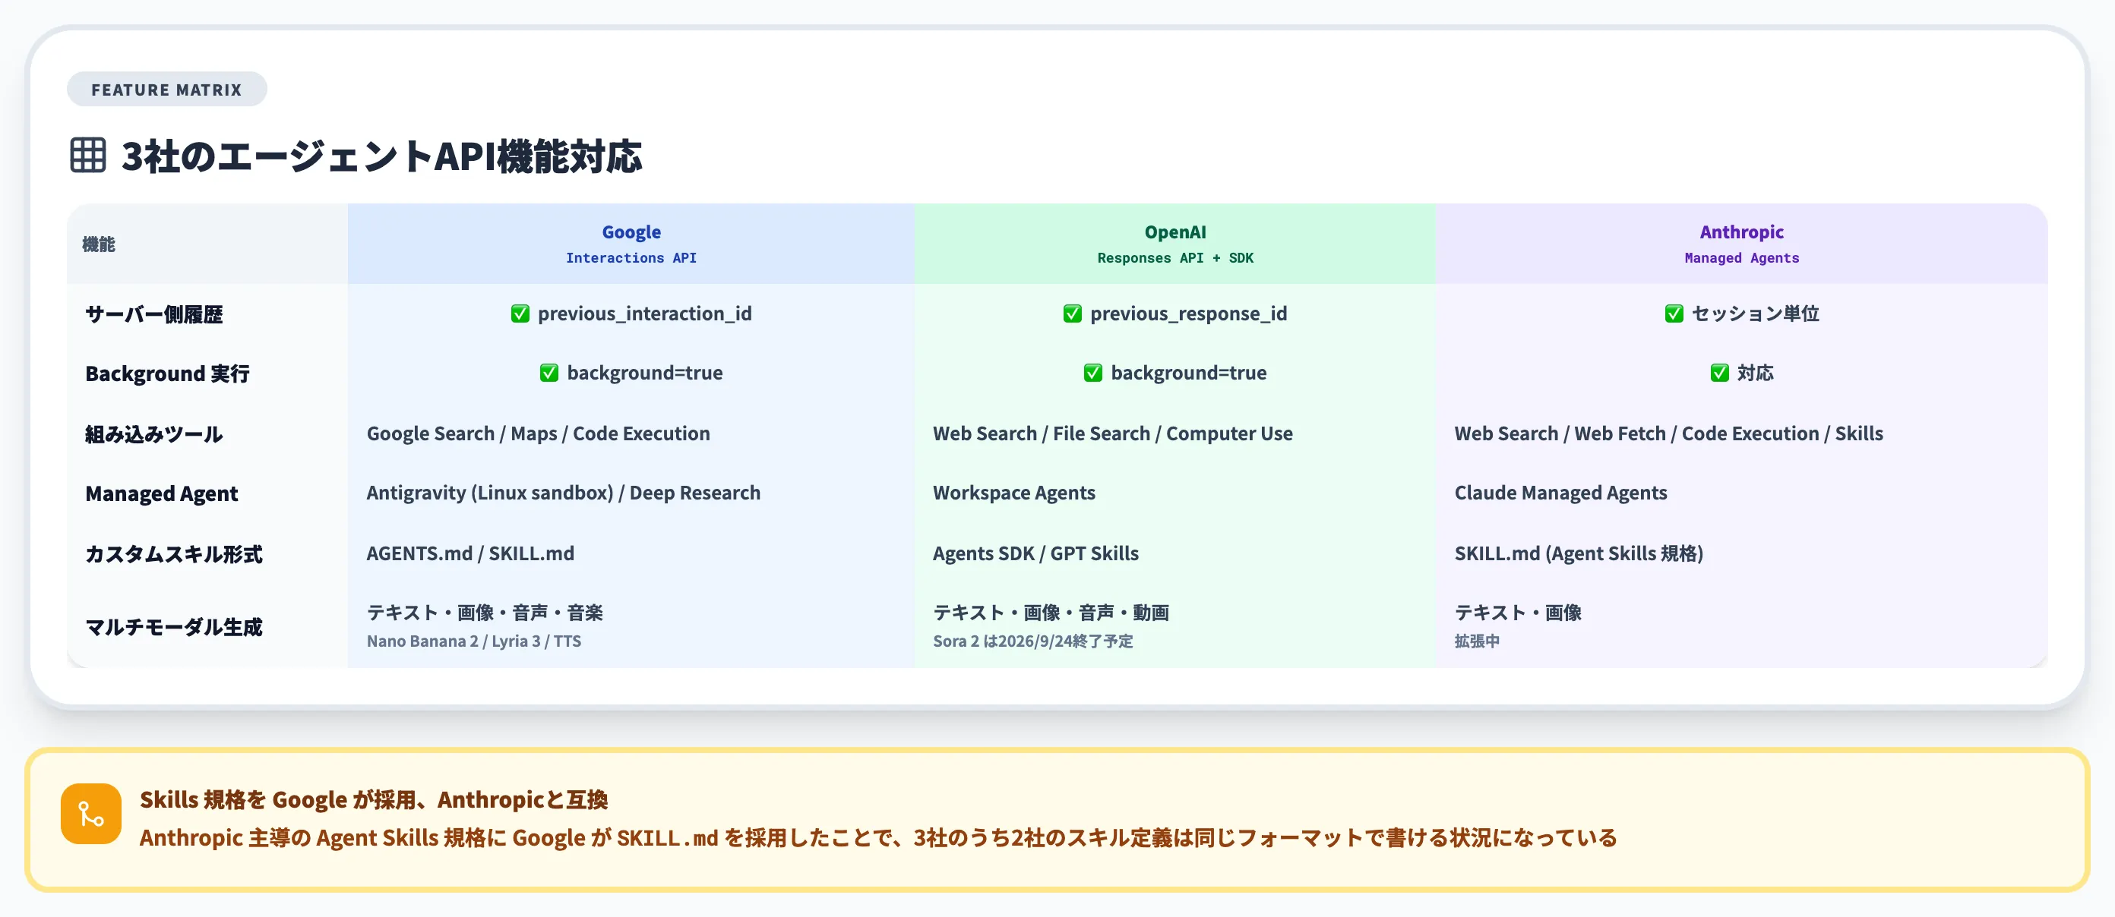The width and height of the screenshot is (2115, 917).
Task: Click the green check beside previous_response_id
Action: [x=1072, y=314]
